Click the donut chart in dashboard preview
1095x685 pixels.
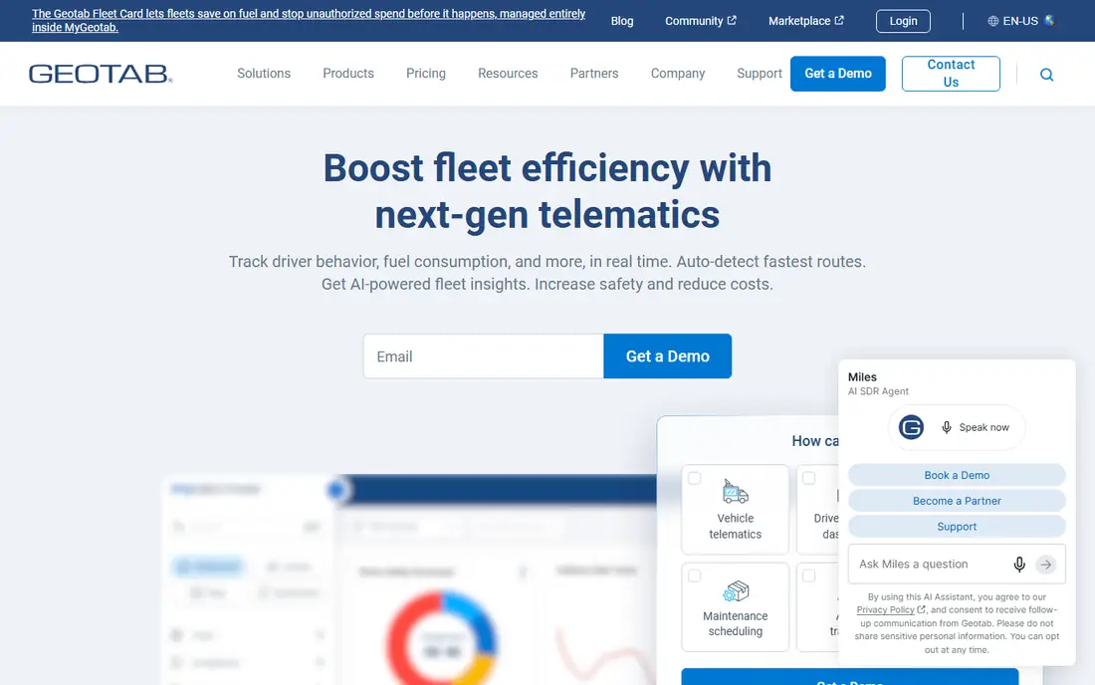click(442, 639)
